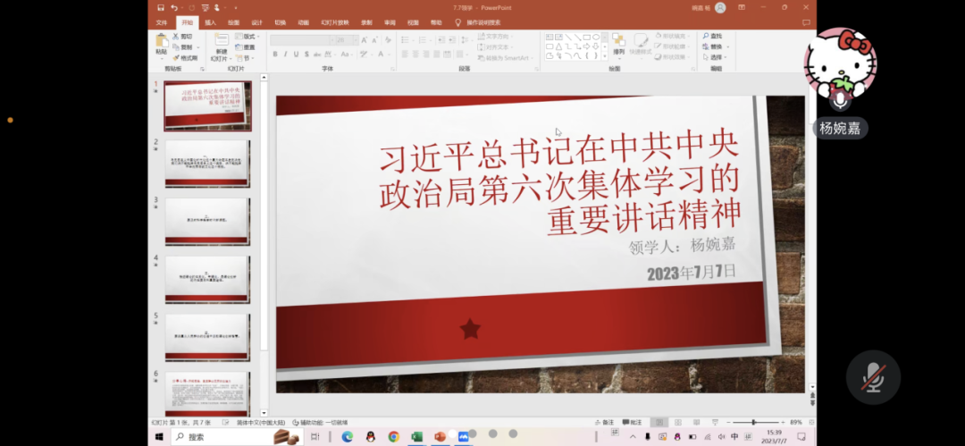965x446 pixels.
Task: Open Replace (替换) dropdown
Action: [x=716, y=46]
